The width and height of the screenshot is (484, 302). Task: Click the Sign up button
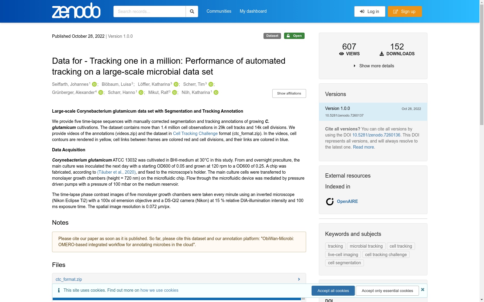405,11
